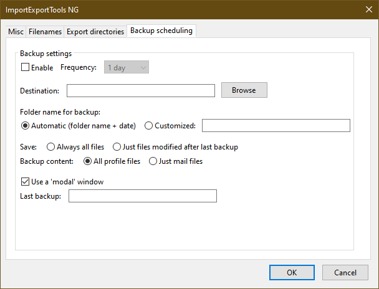
Task: Open the Frequency dropdown showing 1 day
Action: click(127, 67)
